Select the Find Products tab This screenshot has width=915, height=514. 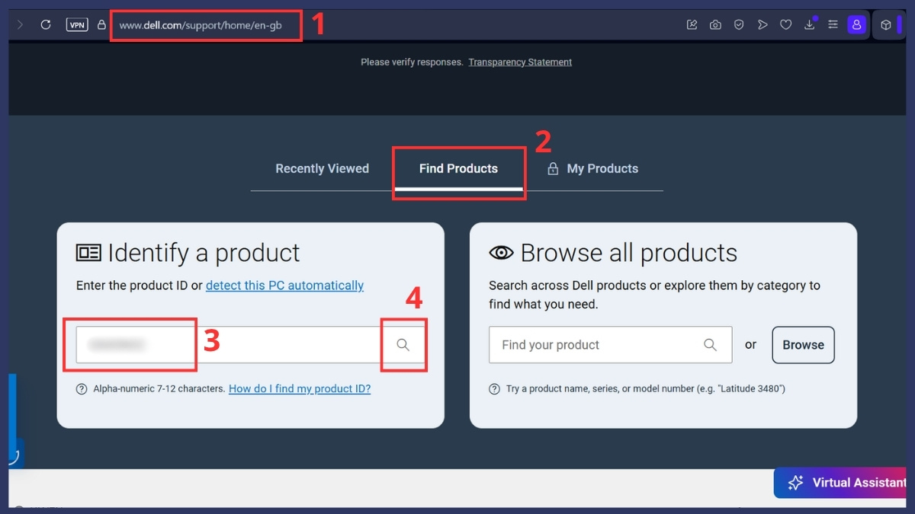458,169
